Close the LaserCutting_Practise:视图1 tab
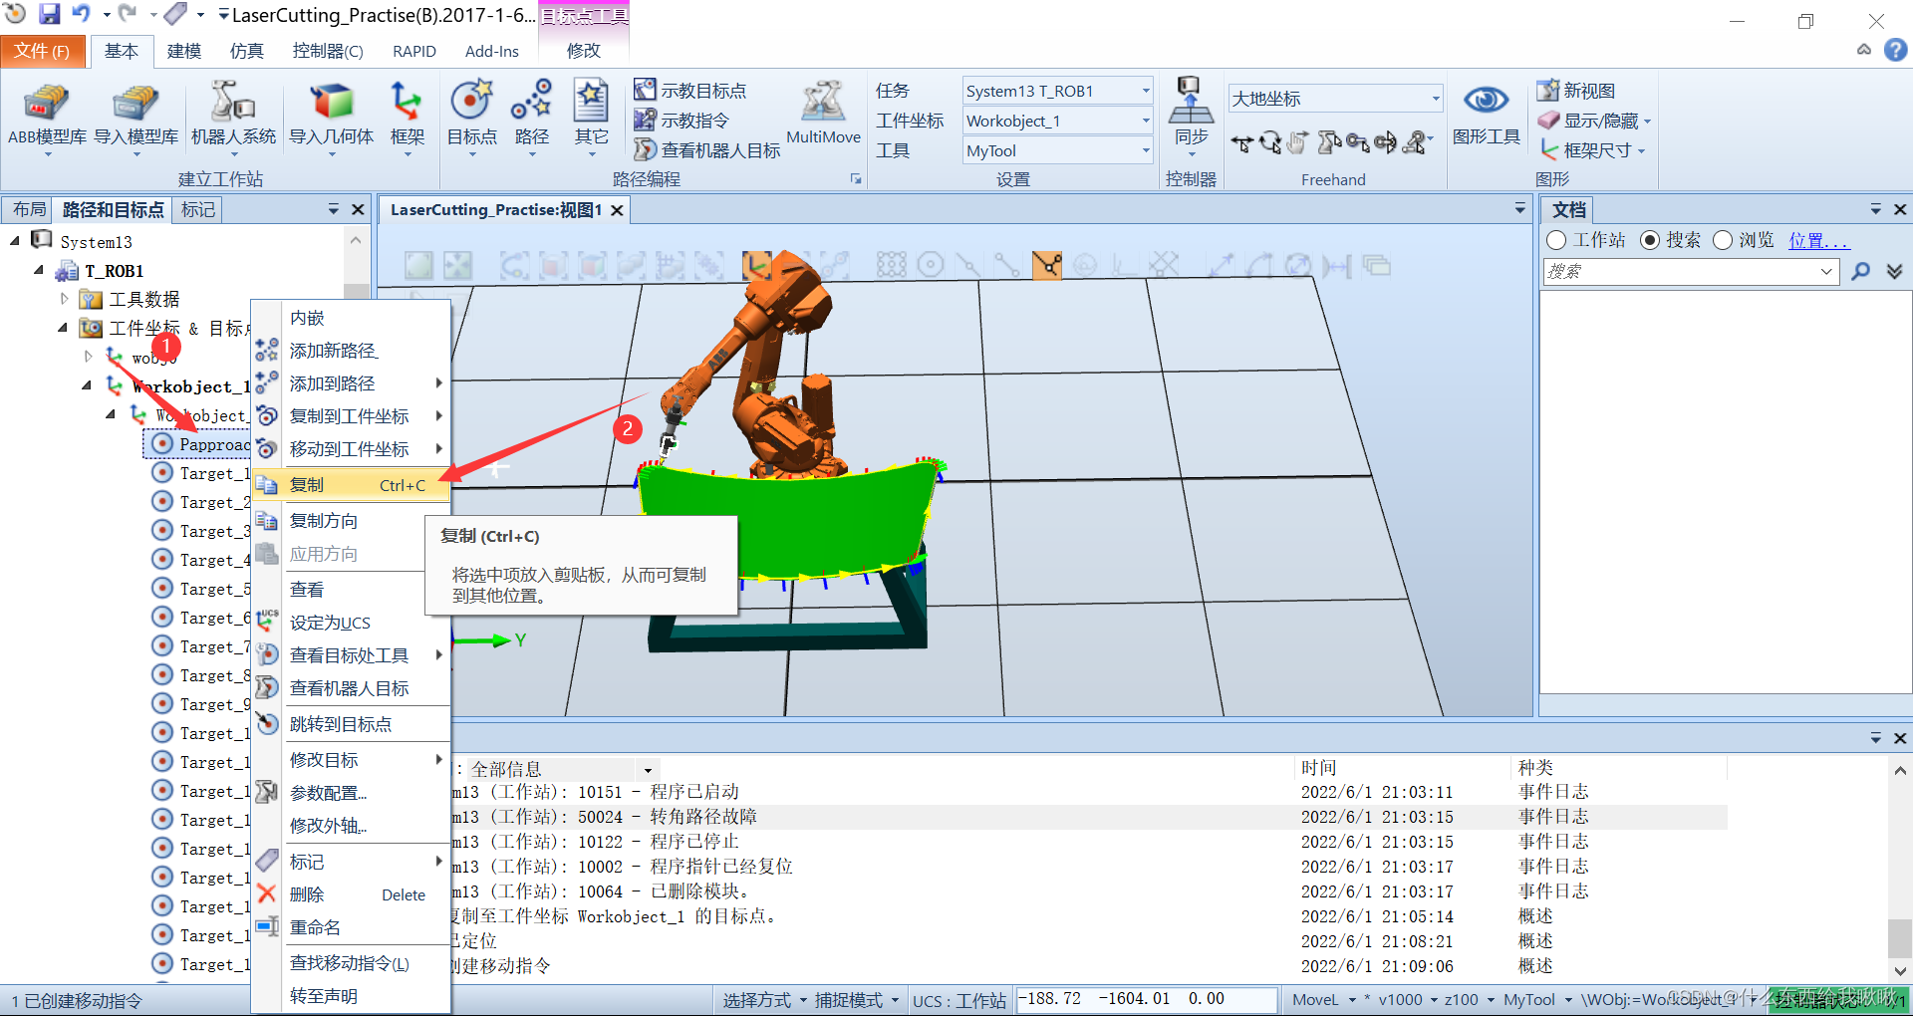This screenshot has height=1016, width=1913. 618,210
